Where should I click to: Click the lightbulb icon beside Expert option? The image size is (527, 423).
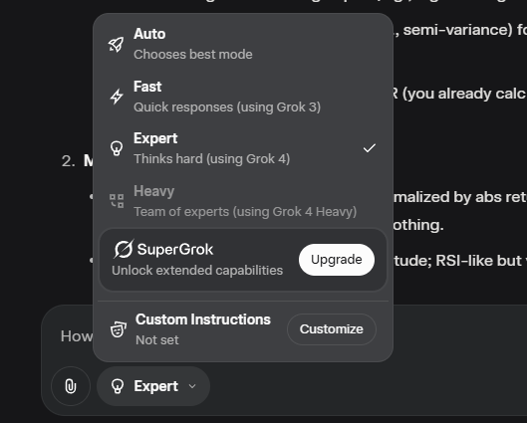(117, 148)
